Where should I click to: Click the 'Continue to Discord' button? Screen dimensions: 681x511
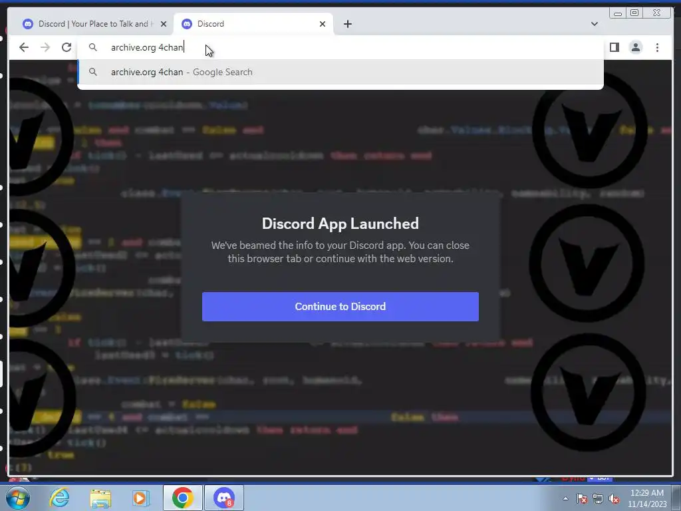click(x=340, y=306)
